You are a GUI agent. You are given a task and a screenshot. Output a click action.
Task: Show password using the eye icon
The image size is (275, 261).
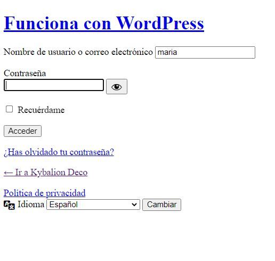(x=117, y=87)
